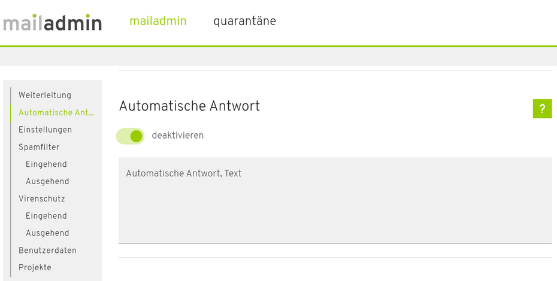Click the 'deaktivieren' label text
This screenshot has height=281, width=557.
(x=177, y=136)
